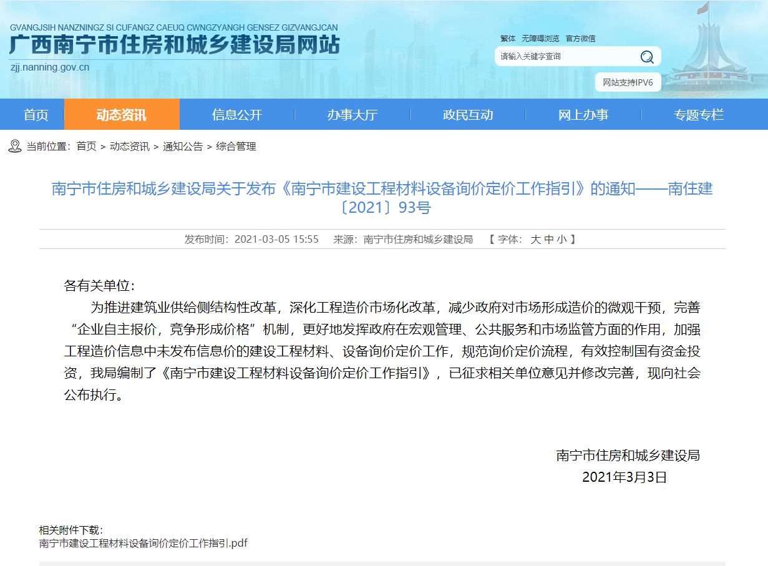Click the 网站支持IPV6 button

[628, 82]
